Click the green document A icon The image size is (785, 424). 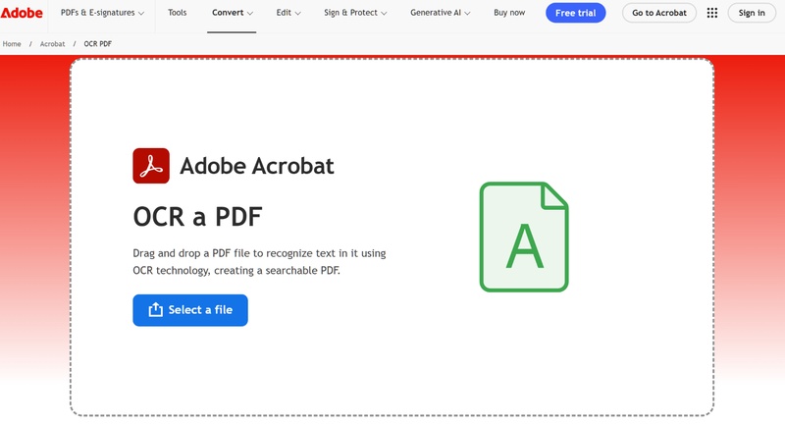[x=524, y=237]
